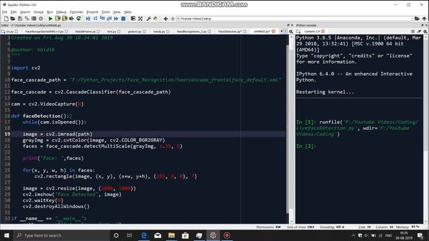429x241 pixels.
Task: Open the Tools menu
Action: tap(106, 12)
